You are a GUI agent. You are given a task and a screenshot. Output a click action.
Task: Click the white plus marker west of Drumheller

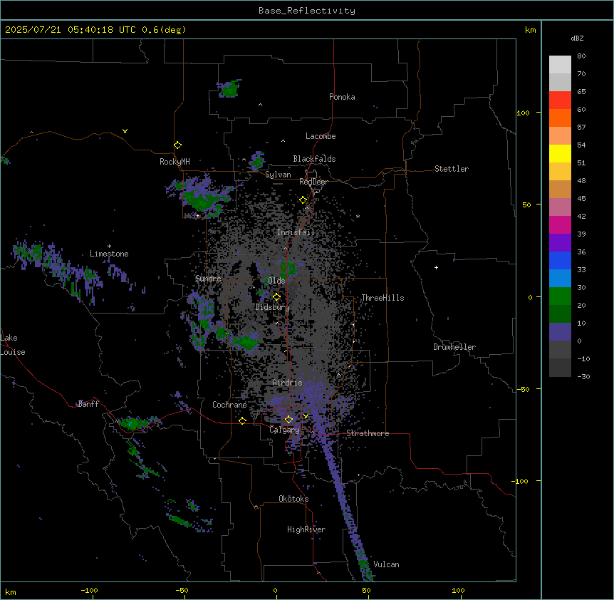[x=436, y=267]
